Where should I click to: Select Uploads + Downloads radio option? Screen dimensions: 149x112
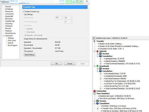pyautogui.click(x=25, y=35)
